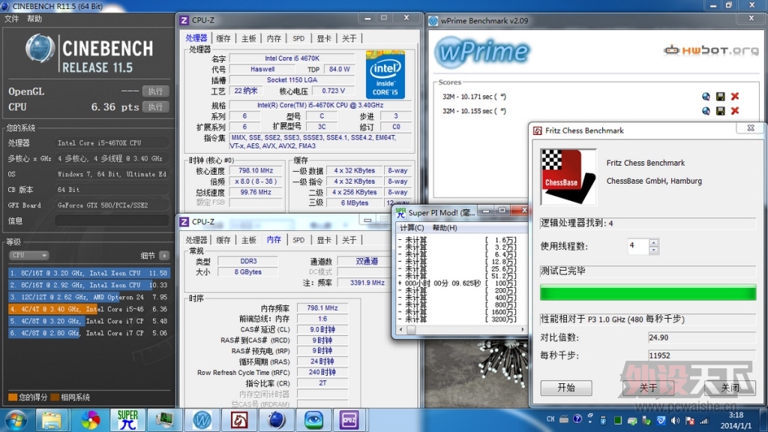Click the colorful pinwheel taskbar icon
The height and width of the screenshot is (432, 768).
pos(90,420)
